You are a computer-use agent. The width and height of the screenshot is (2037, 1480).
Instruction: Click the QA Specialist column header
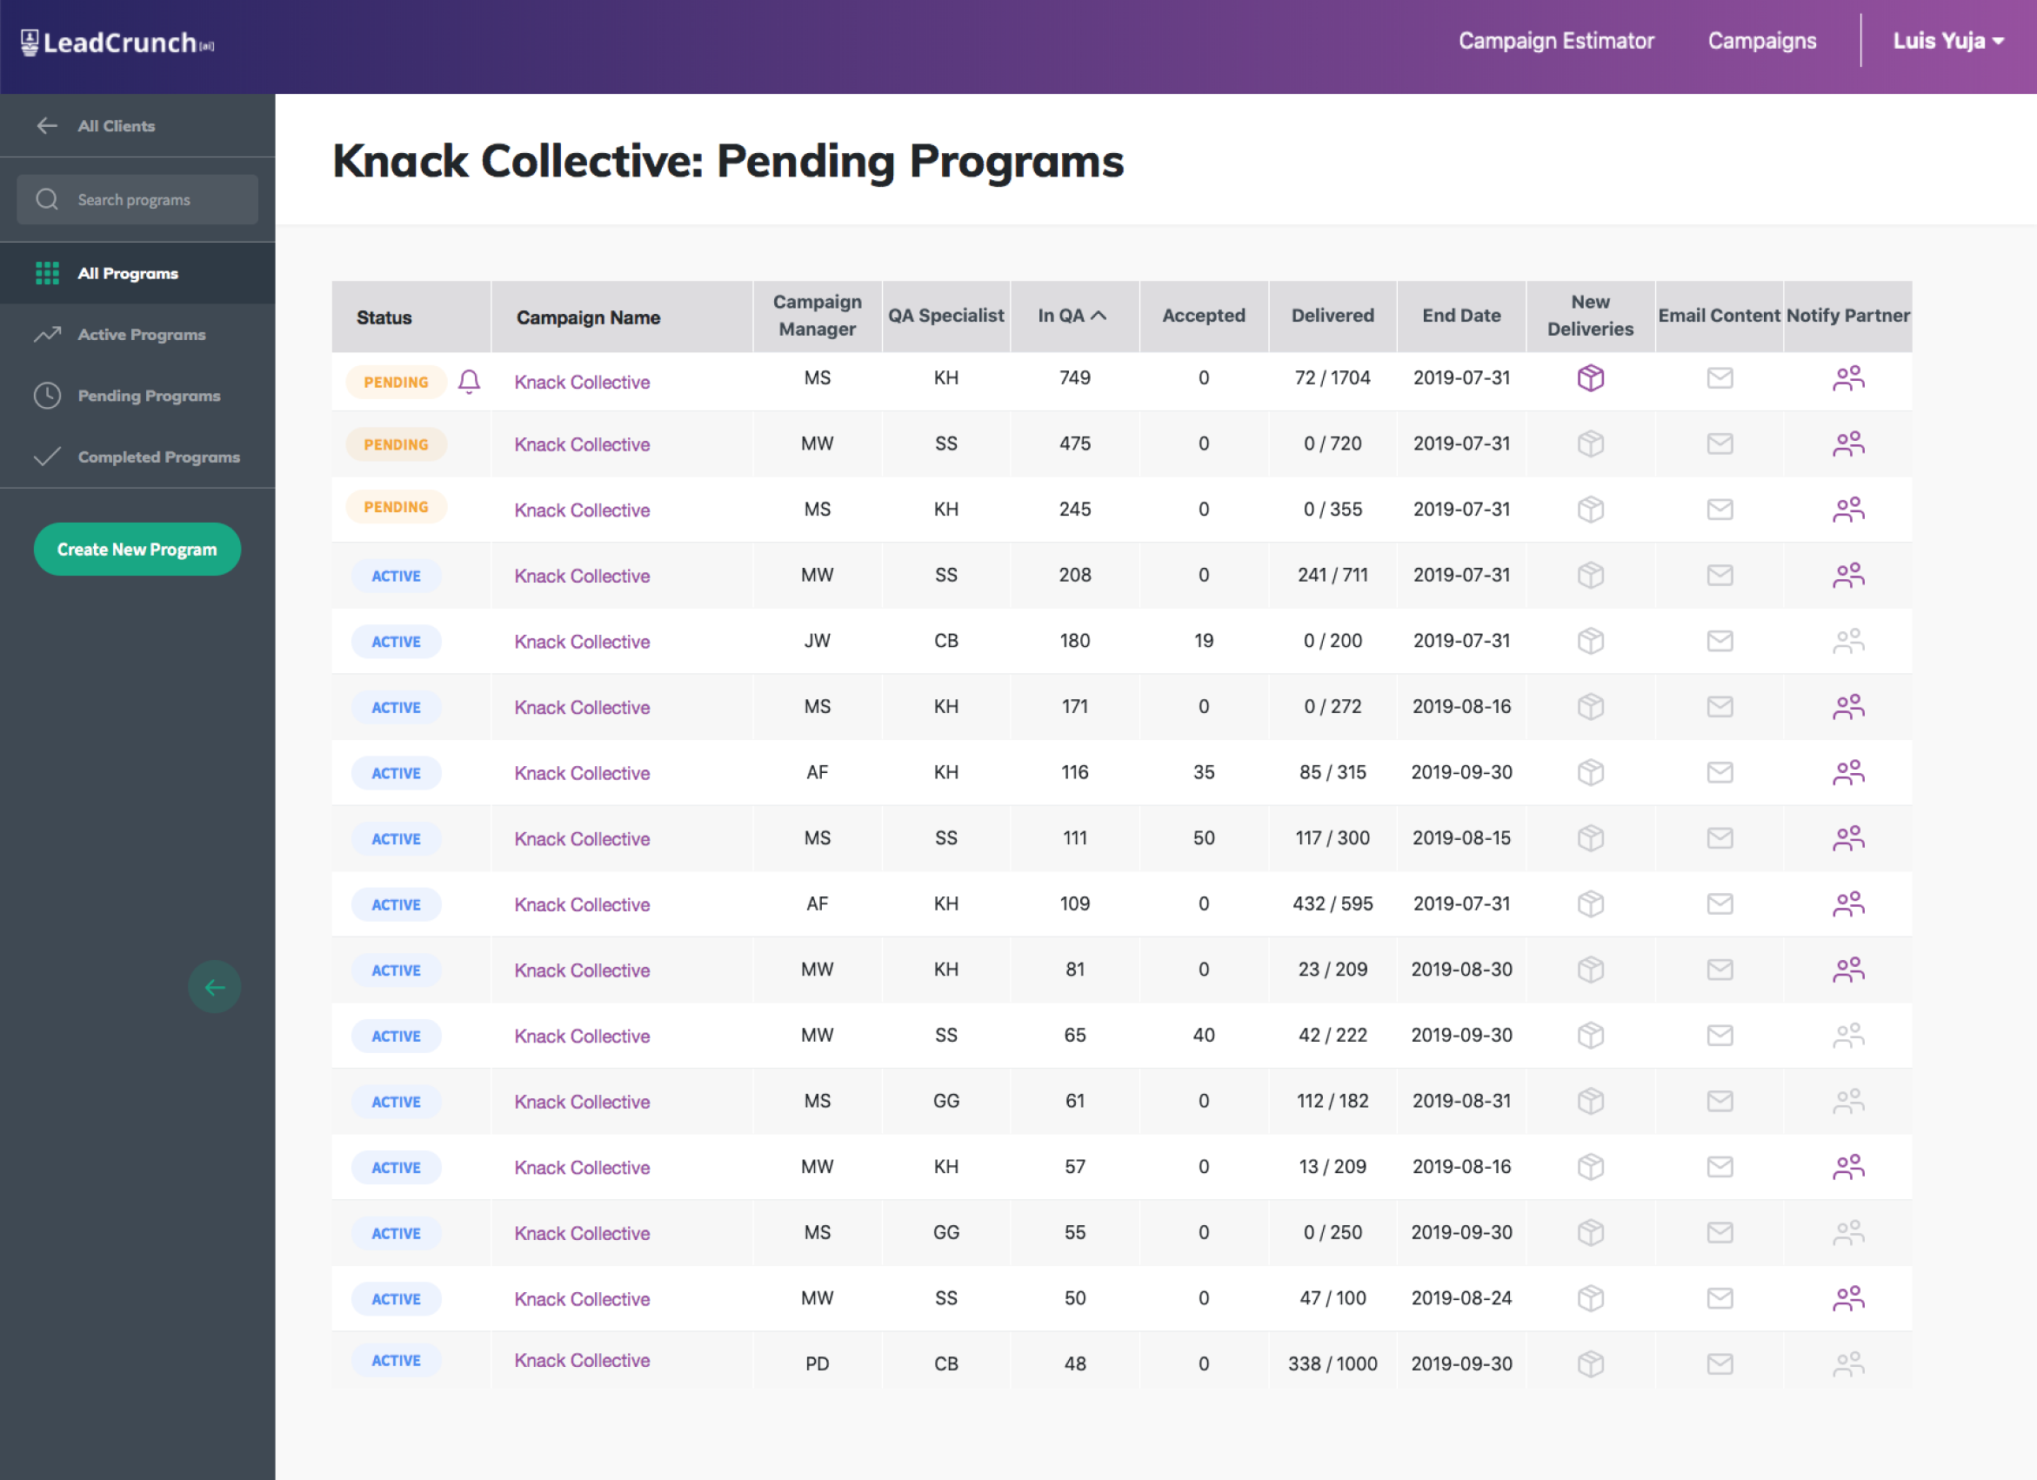[945, 316]
